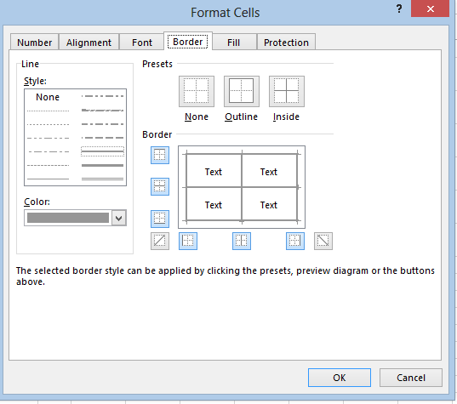Choose the double line style
457x404 pixels.
point(102,179)
